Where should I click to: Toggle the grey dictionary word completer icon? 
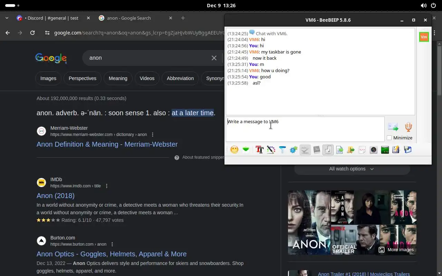tap(317, 150)
